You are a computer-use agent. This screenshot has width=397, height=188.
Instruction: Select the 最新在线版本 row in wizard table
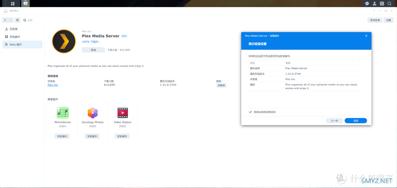click(305, 74)
